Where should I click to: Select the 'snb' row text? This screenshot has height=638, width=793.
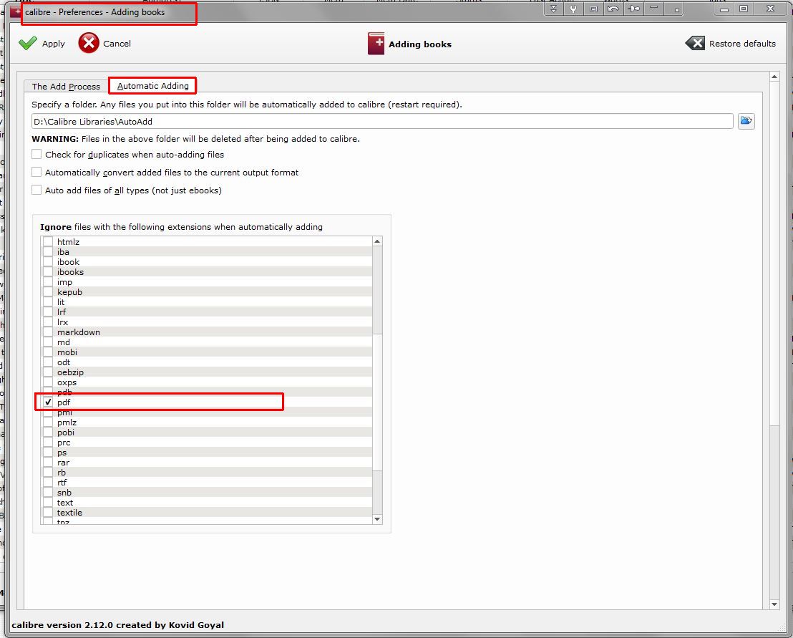tap(64, 493)
